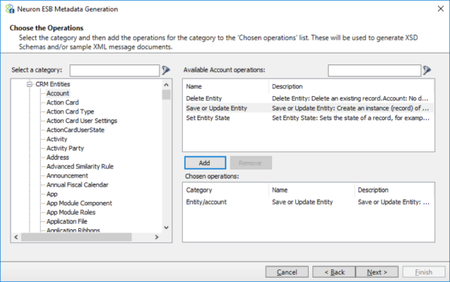450x282 pixels.
Task: Select the Account category
Action: point(58,93)
